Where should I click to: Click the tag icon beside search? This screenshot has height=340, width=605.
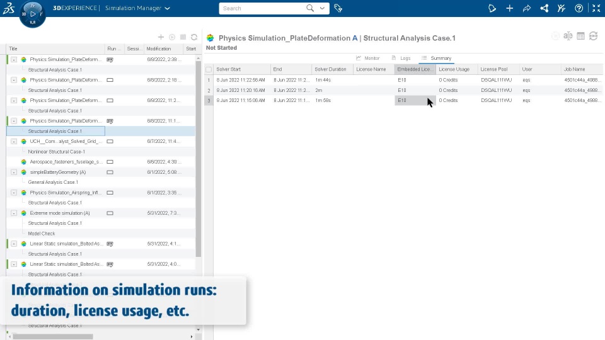tap(338, 8)
